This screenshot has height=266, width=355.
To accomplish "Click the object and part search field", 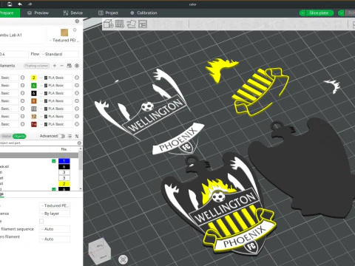I will 38,143.
